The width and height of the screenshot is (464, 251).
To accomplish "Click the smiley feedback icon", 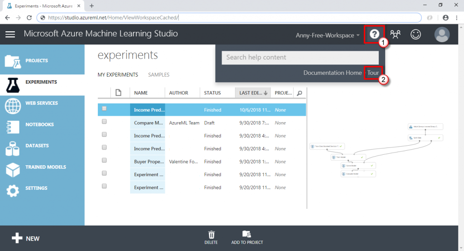I will (416, 34).
